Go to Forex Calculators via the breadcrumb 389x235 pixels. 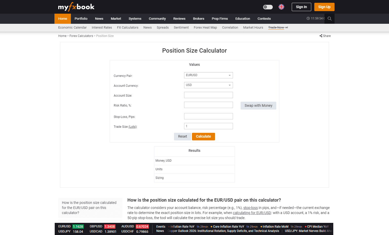81,36
